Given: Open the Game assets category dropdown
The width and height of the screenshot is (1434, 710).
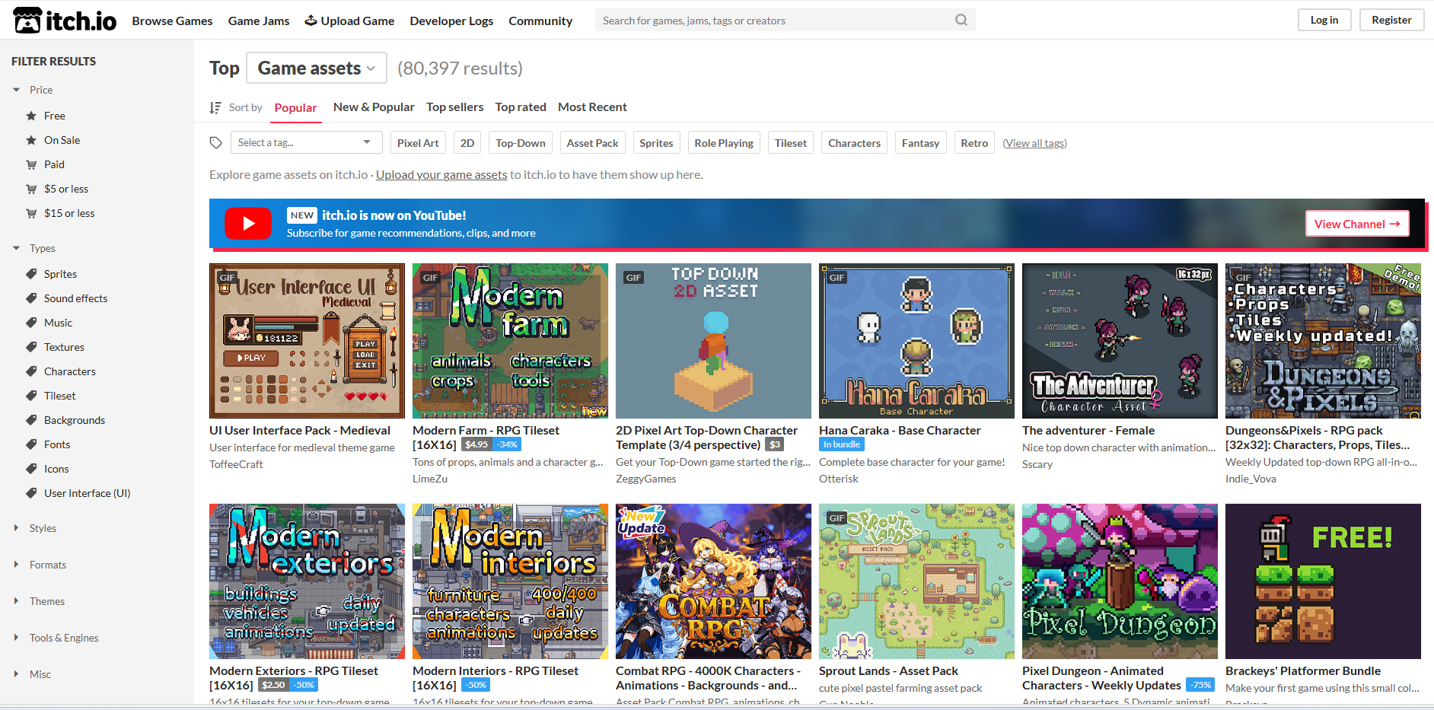Looking at the screenshot, I should coord(317,68).
